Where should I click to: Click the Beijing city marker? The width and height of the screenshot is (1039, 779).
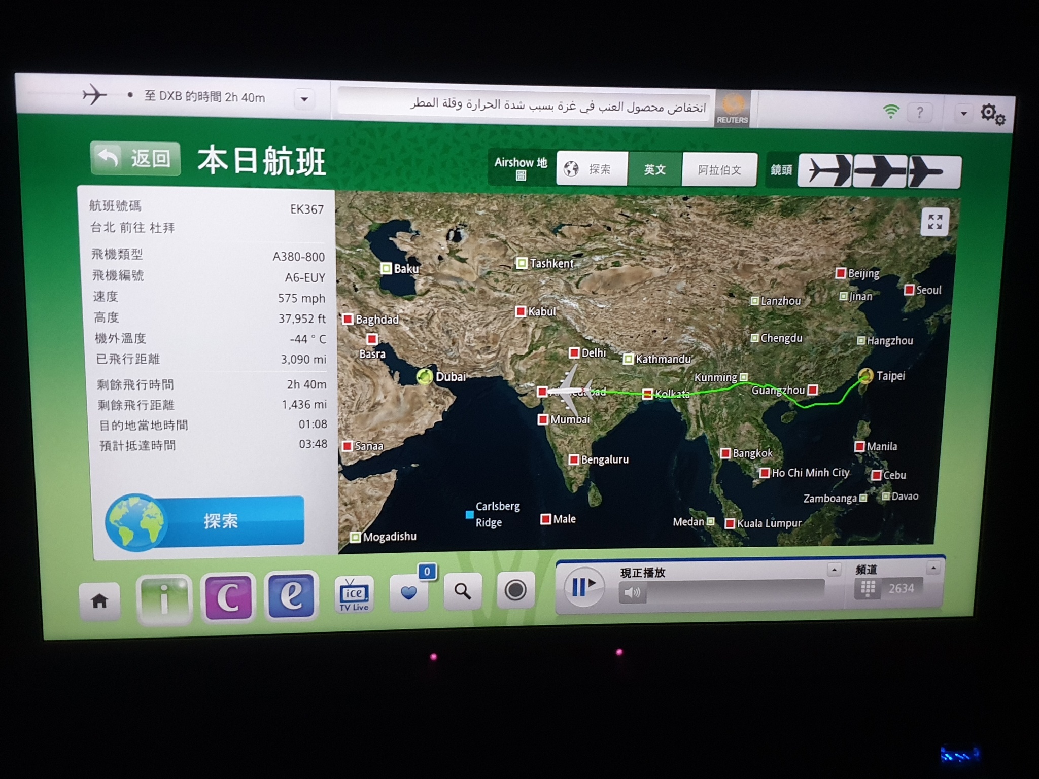click(841, 273)
